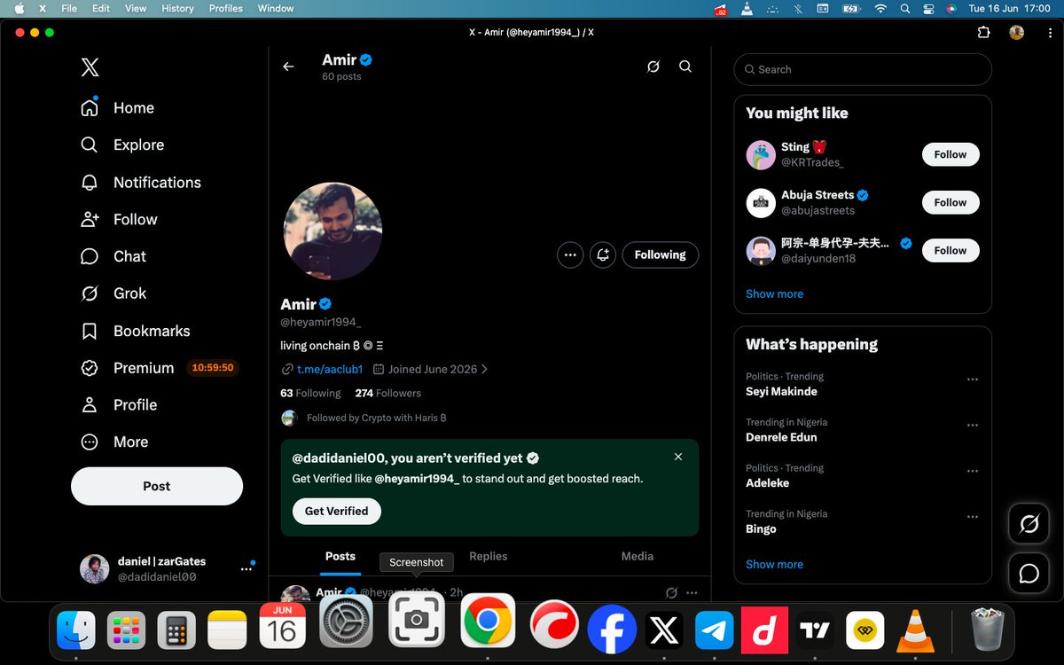Switch to the Replies tab
Image resolution: width=1064 pixels, height=665 pixels.
pos(489,557)
